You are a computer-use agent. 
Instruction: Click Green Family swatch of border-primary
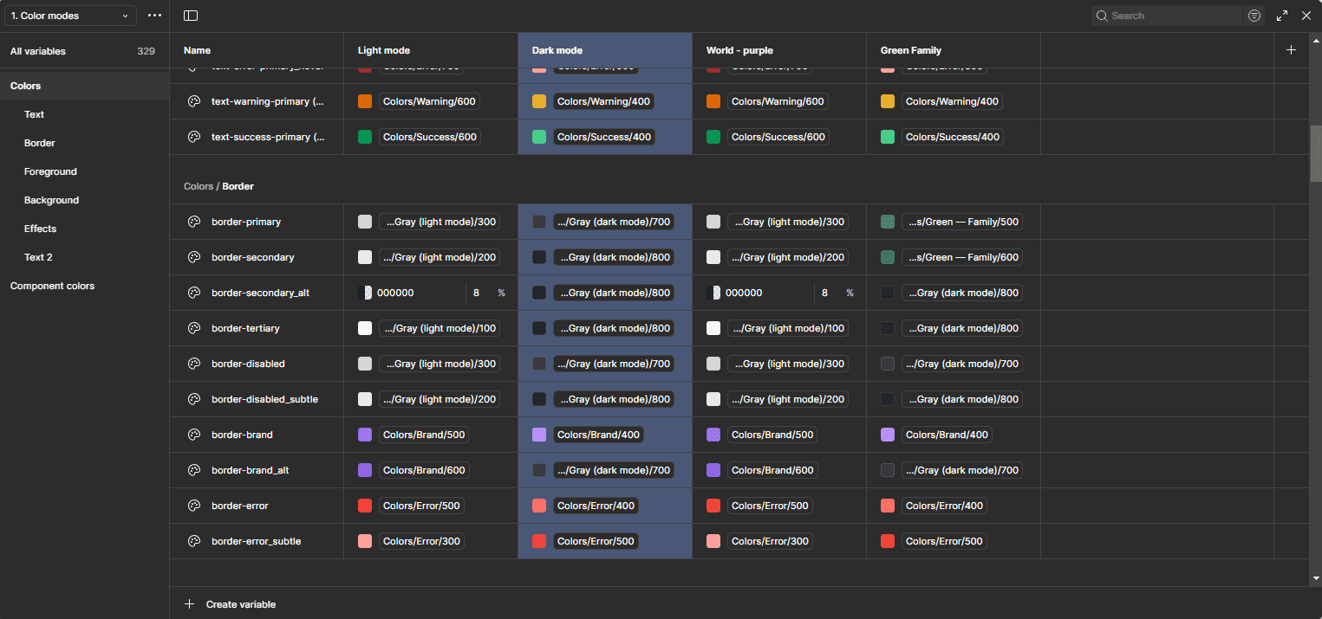[x=888, y=222]
